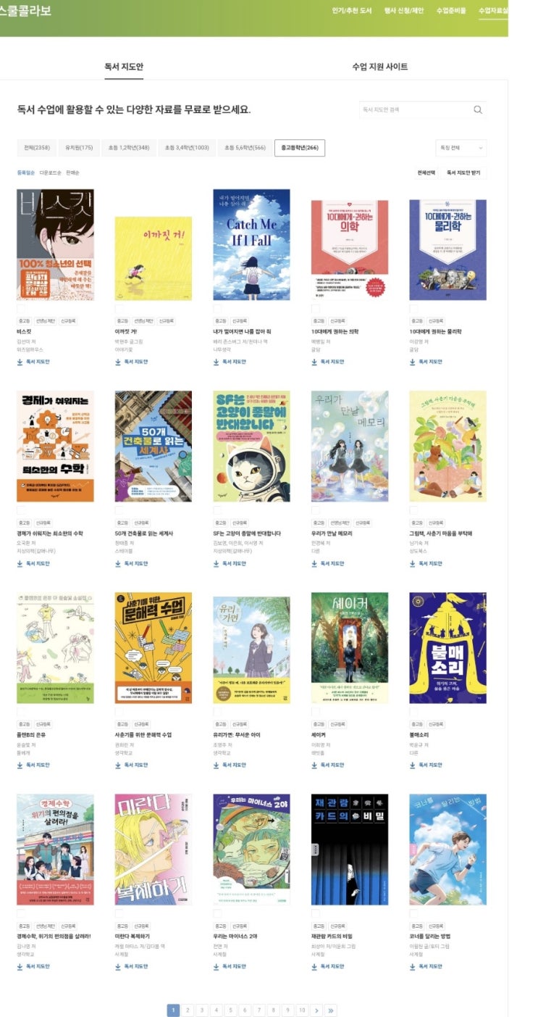Check the box for 10대에게 권하는 의학
The width and height of the screenshot is (538, 1017).
click(x=315, y=308)
